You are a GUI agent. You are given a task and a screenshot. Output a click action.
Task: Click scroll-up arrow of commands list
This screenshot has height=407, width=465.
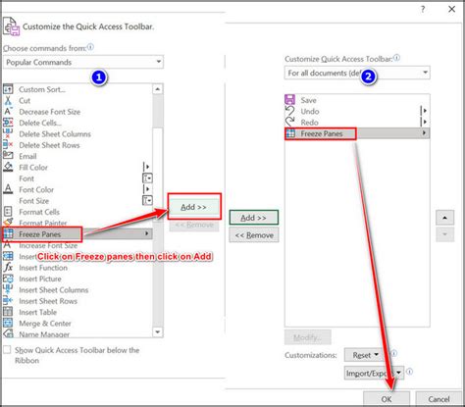[158, 89]
